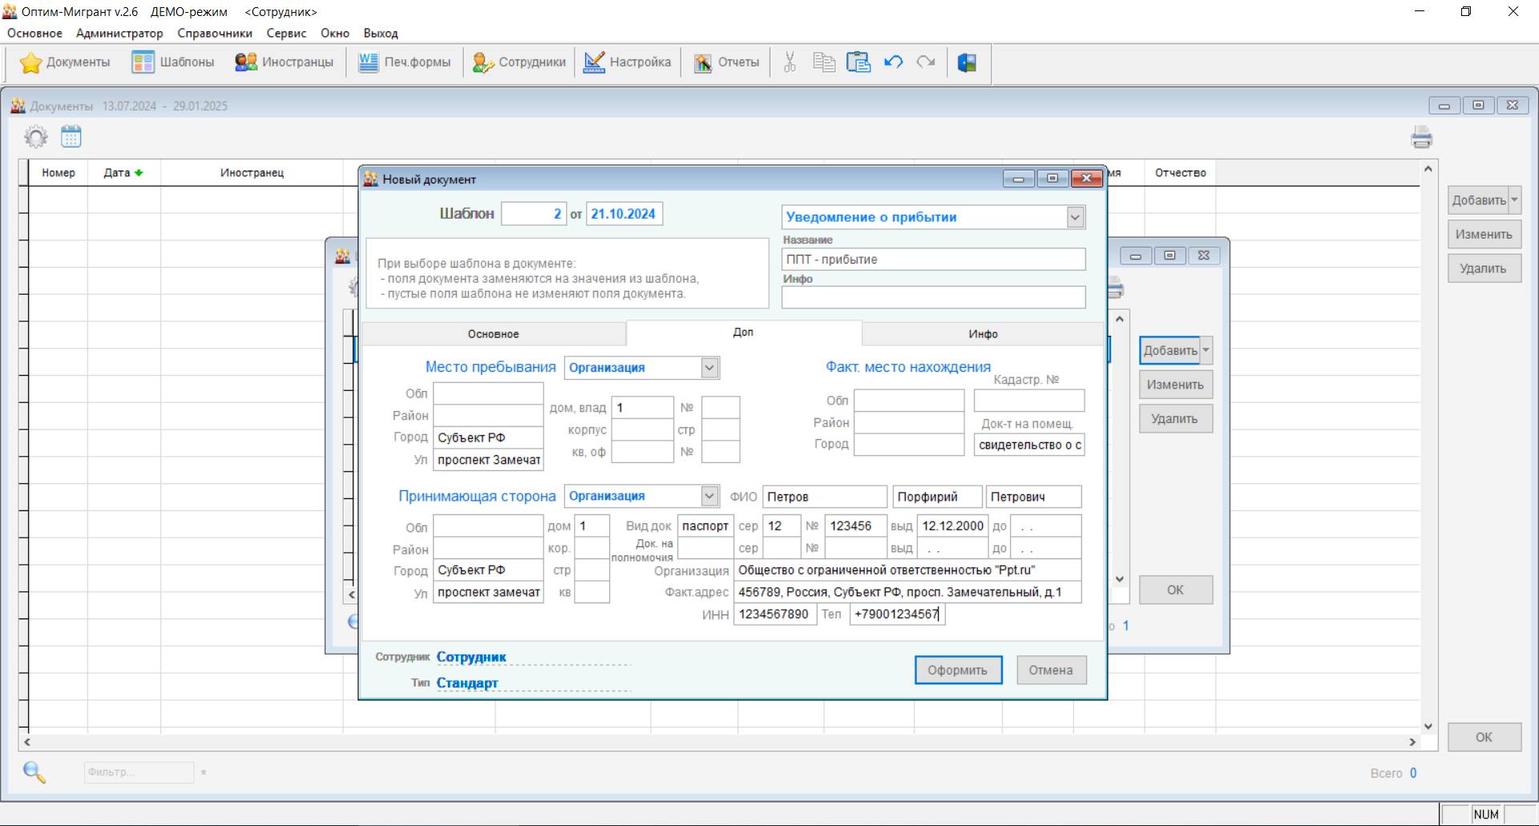Click Документы window horizontal scrollbar right arrow
1539x826 pixels.
pos(1413,743)
